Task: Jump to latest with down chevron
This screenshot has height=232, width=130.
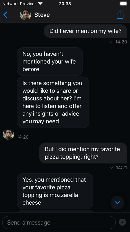Action: (x=117, y=203)
